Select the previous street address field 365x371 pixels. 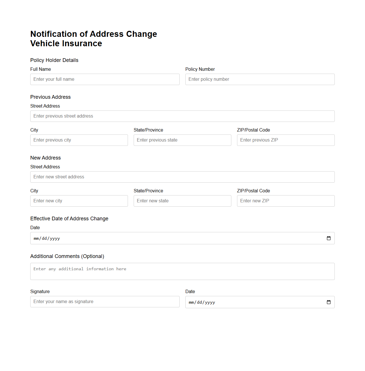(182, 116)
